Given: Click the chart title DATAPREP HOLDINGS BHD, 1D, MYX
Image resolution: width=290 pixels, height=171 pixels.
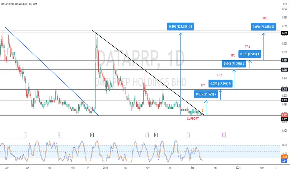Looking at the screenshot, I should click(x=19, y=4).
